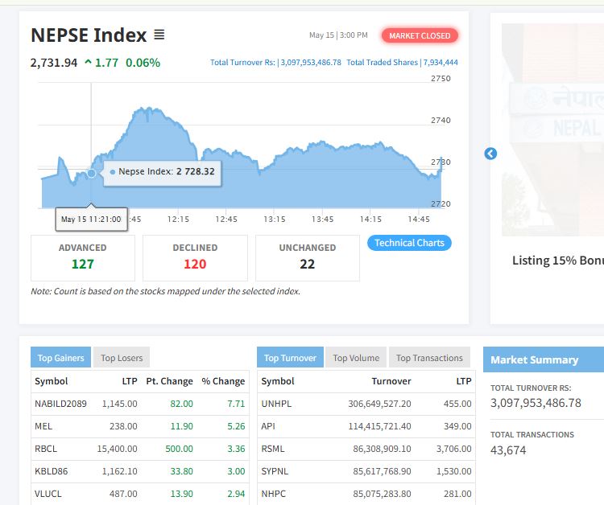Open the Nepal Stock slider thumbnail image
This screenshot has height=505, width=604.
click(552, 129)
